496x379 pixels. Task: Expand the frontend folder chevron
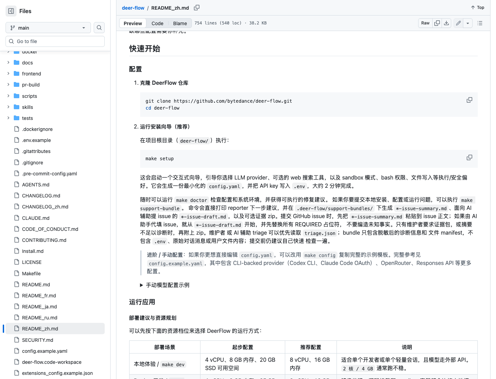8,74
